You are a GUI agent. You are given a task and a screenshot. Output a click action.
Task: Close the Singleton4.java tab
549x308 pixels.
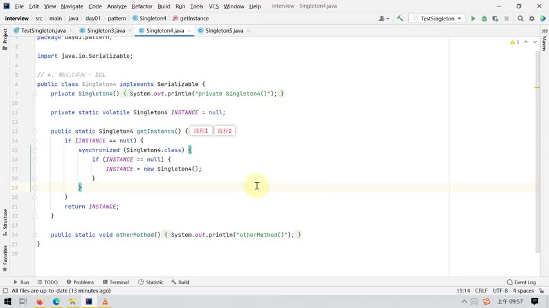(190, 31)
